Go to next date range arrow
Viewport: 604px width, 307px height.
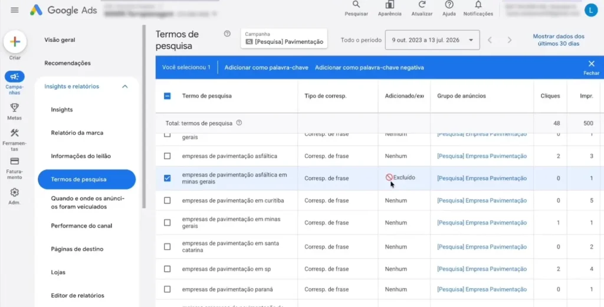click(509, 40)
